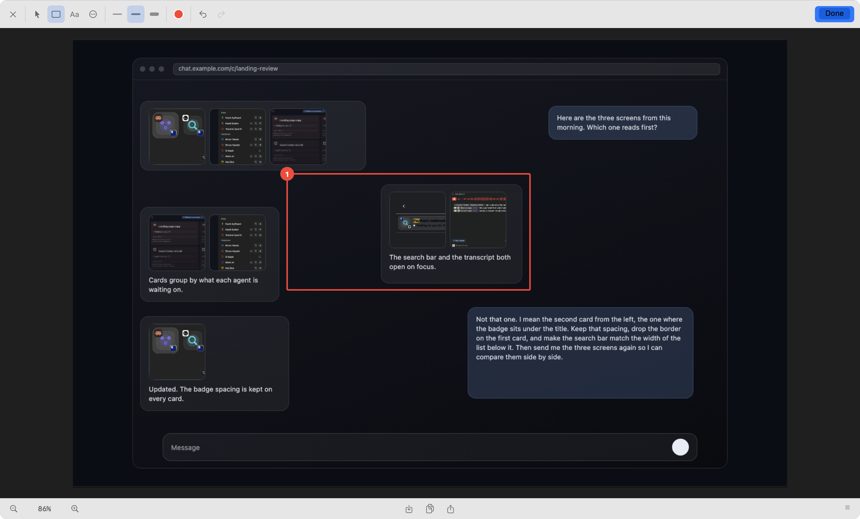The height and width of the screenshot is (519, 860).
Task: Click the 86% zoom level
Action: tap(44, 509)
